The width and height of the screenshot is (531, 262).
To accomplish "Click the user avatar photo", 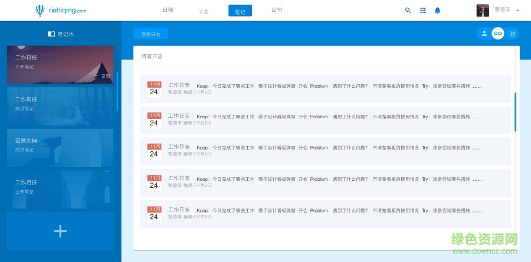I will 483,10.
